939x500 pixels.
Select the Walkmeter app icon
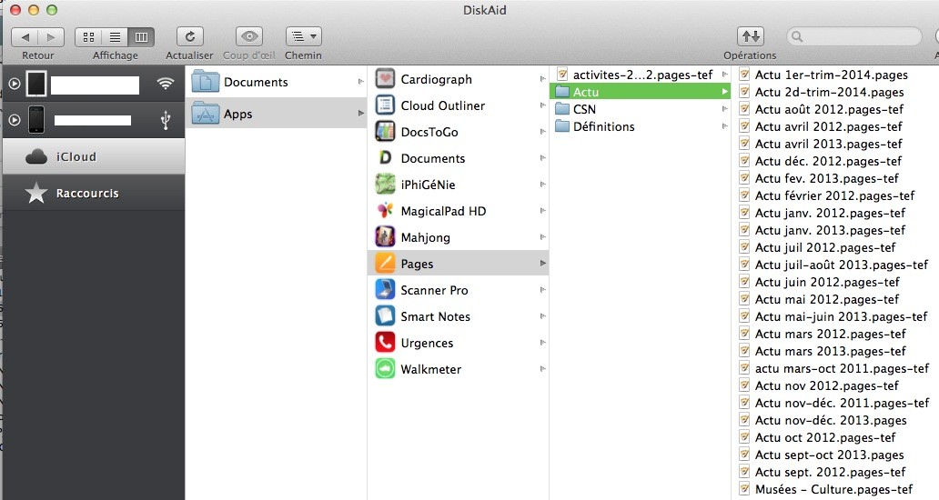tap(386, 369)
